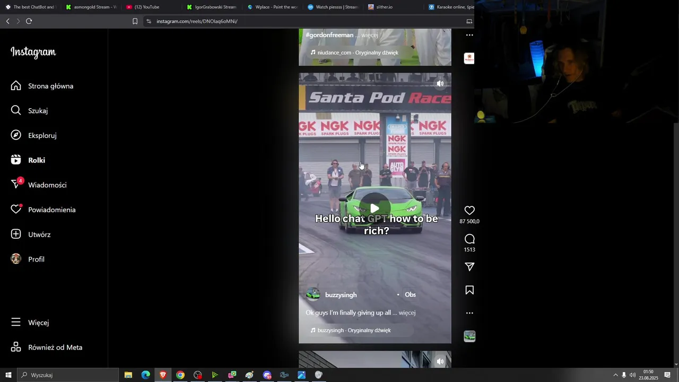
Task: Open File Explorer from taskbar
Action: (128, 375)
